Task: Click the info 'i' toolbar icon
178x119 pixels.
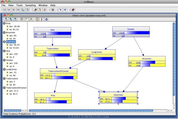Action: [x=42, y=19]
